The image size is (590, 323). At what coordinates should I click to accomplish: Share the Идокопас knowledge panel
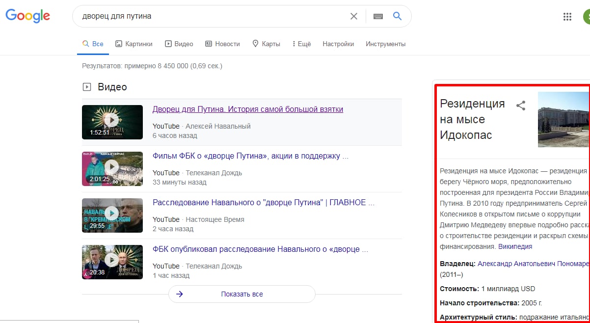click(521, 105)
